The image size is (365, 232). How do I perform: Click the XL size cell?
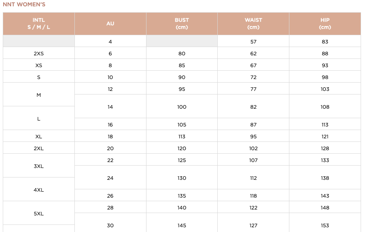[x=39, y=136]
